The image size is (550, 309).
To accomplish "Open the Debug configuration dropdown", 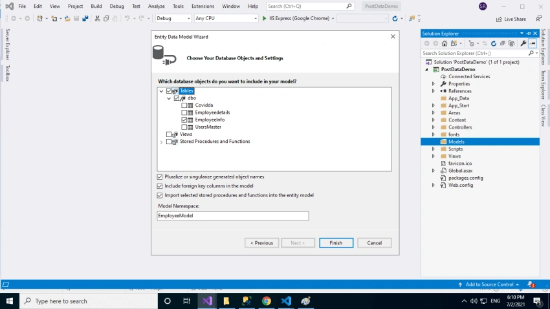I will (173, 18).
